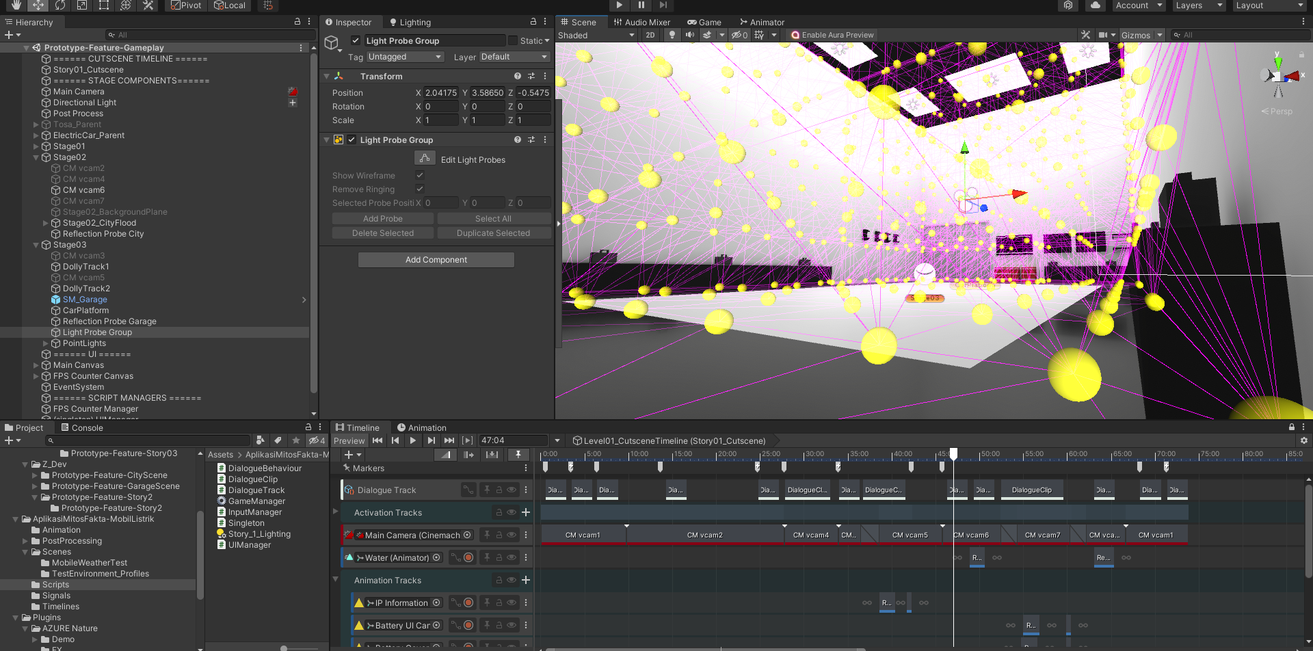The image size is (1313, 651).
Task: Click Timeline play button
Action: (x=413, y=440)
